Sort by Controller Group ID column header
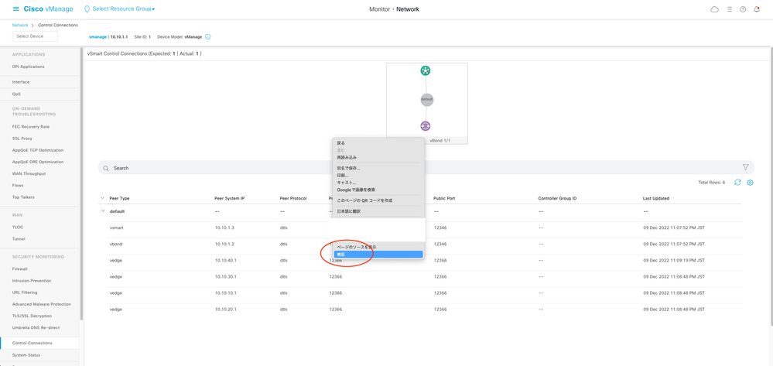The height and width of the screenshot is (366, 773). 557,198
